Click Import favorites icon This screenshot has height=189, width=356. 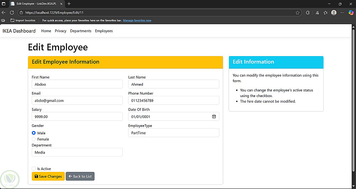[12, 20]
